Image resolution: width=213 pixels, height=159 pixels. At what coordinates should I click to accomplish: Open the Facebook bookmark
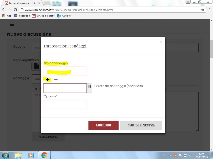click(22, 16)
